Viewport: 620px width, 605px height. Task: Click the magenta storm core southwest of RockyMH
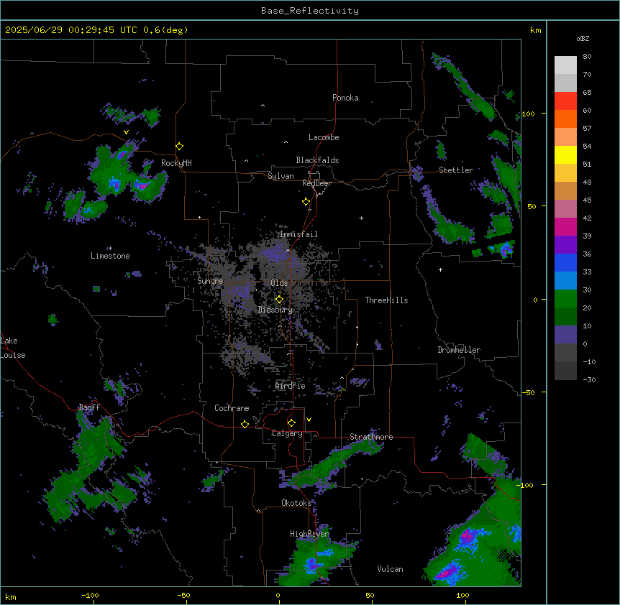click(x=142, y=185)
